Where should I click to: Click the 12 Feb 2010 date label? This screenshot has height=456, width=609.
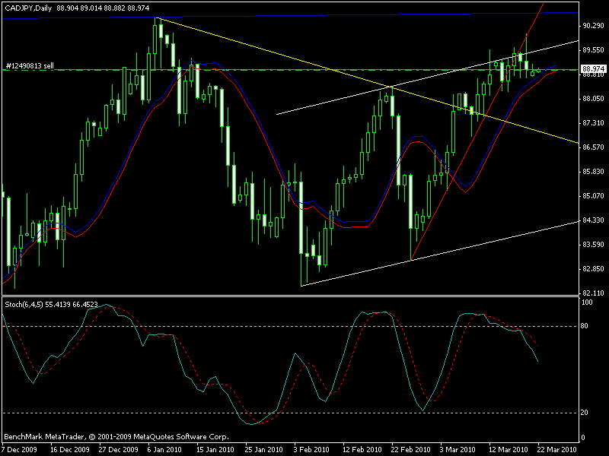coord(362,450)
